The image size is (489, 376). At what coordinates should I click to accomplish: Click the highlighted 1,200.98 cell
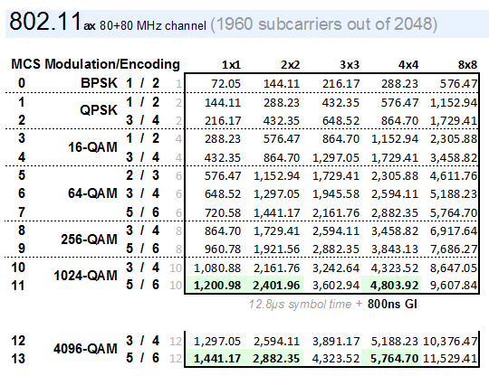(217, 286)
